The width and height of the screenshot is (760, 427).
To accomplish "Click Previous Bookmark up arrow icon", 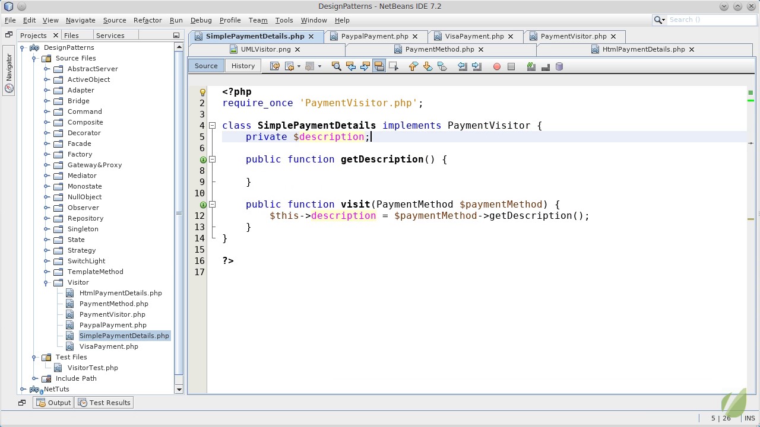I will [x=413, y=66].
